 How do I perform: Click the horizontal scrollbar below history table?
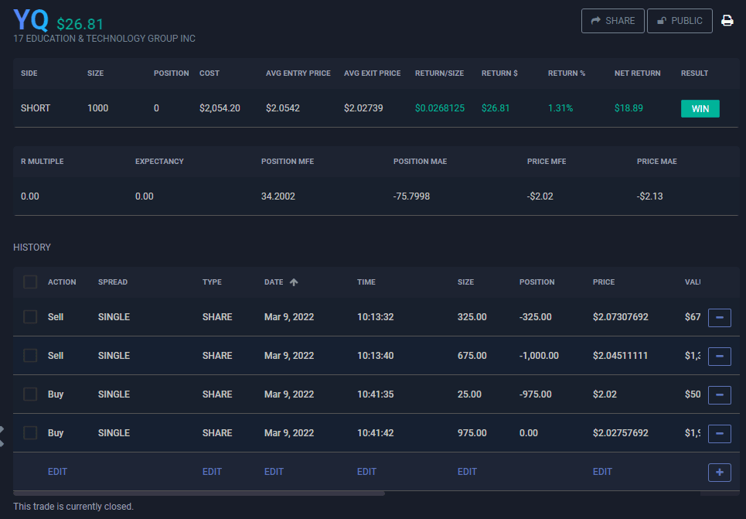pyautogui.click(x=199, y=493)
